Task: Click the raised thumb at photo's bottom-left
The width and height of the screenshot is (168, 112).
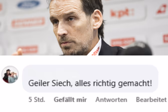Action: tap(18, 52)
